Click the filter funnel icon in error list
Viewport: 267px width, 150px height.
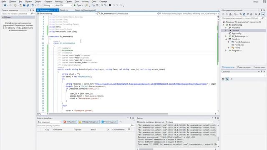pyautogui.click(x=129, y=130)
